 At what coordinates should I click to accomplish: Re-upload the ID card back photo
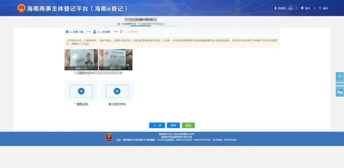[x=115, y=68]
